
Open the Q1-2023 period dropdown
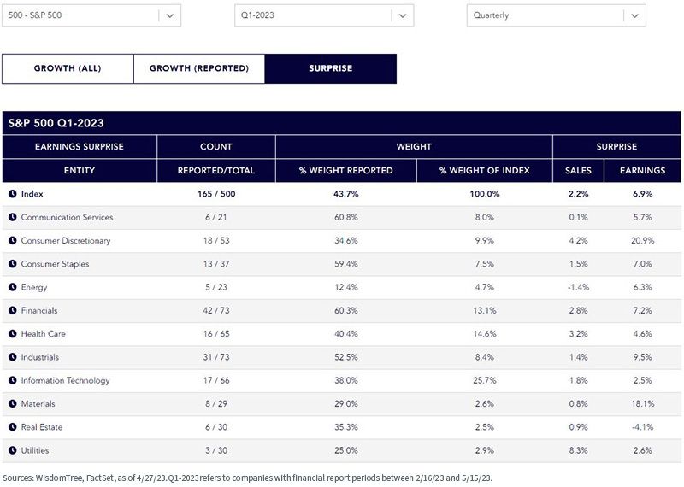pos(324,15)
